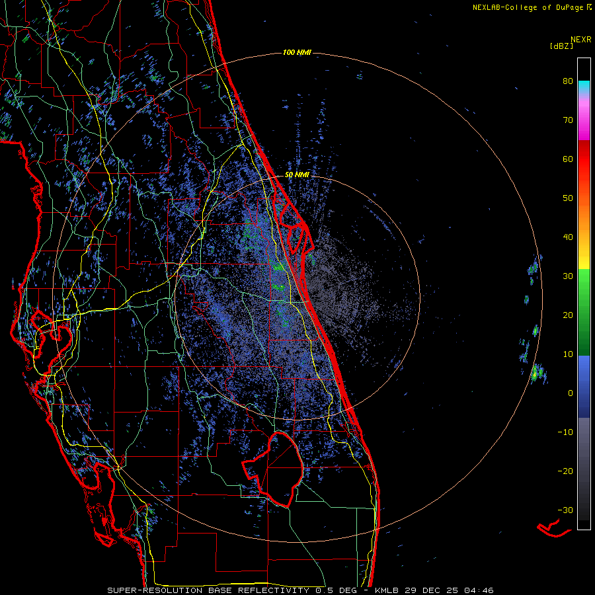This screenshot has width=595, height=595.
Task: Click the '50 NMI' range ring label
Action: [x=297, y=175]
